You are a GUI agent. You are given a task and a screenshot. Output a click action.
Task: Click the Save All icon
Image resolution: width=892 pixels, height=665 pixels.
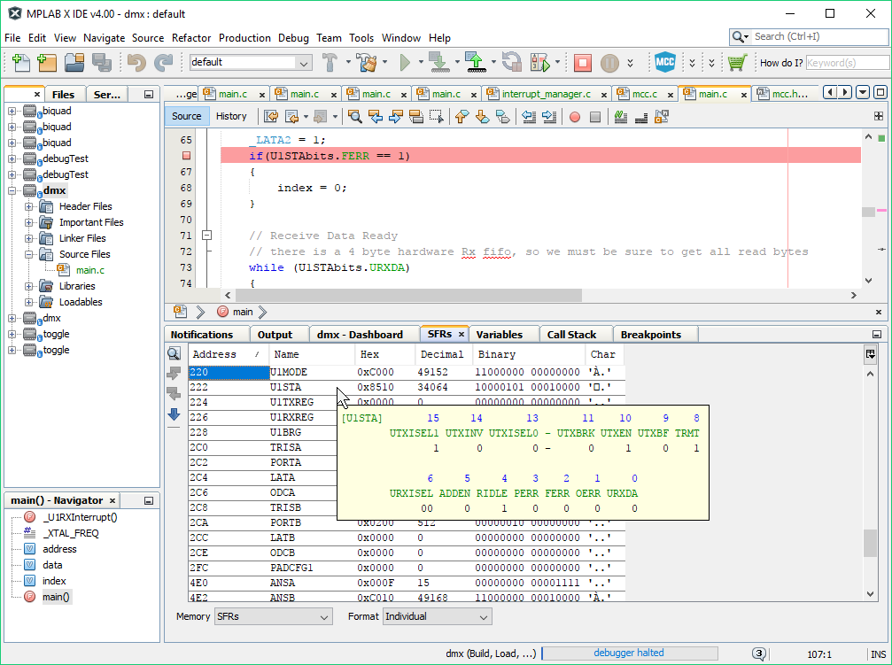101,63
